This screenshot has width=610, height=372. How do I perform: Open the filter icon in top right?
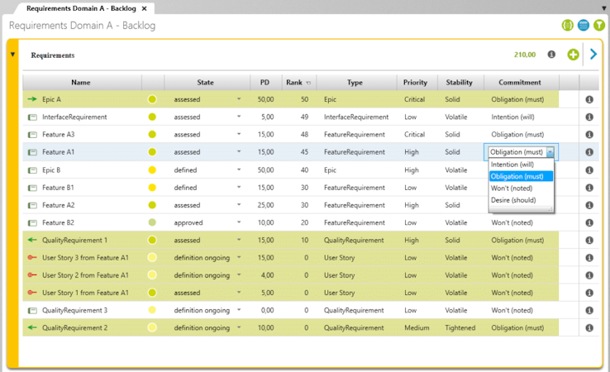click(x=599, y=26)
